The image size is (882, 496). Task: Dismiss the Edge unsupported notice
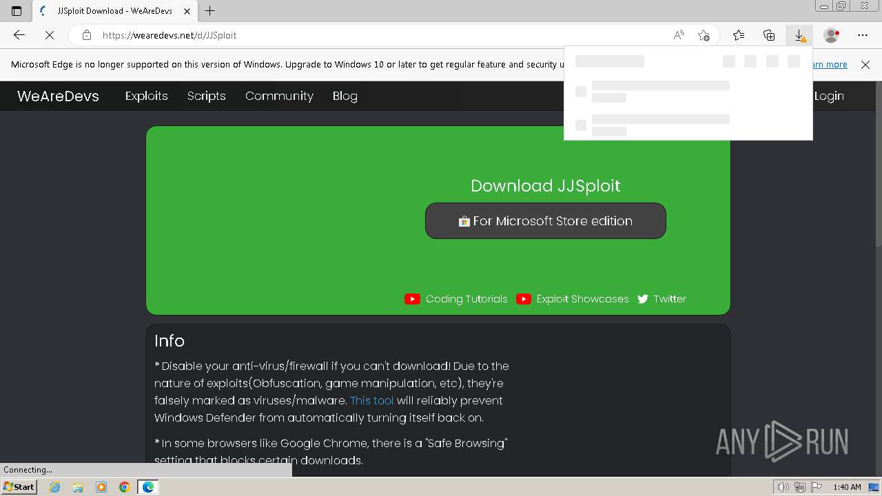(x=865, y=64)
